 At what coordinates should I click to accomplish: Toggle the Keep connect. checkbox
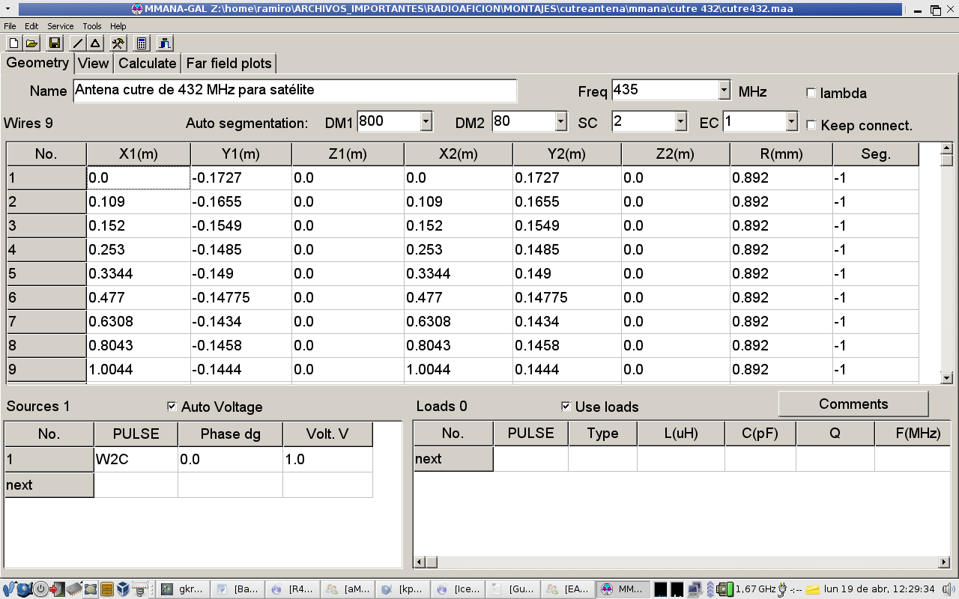811,125
